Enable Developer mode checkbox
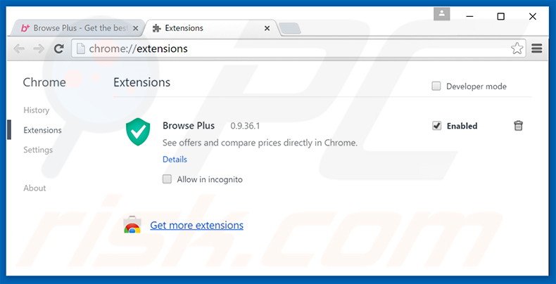 pyautogui.click(x=436, y=86)
